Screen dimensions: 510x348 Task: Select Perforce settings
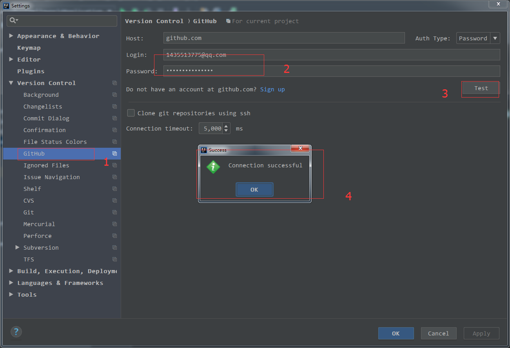38,236
